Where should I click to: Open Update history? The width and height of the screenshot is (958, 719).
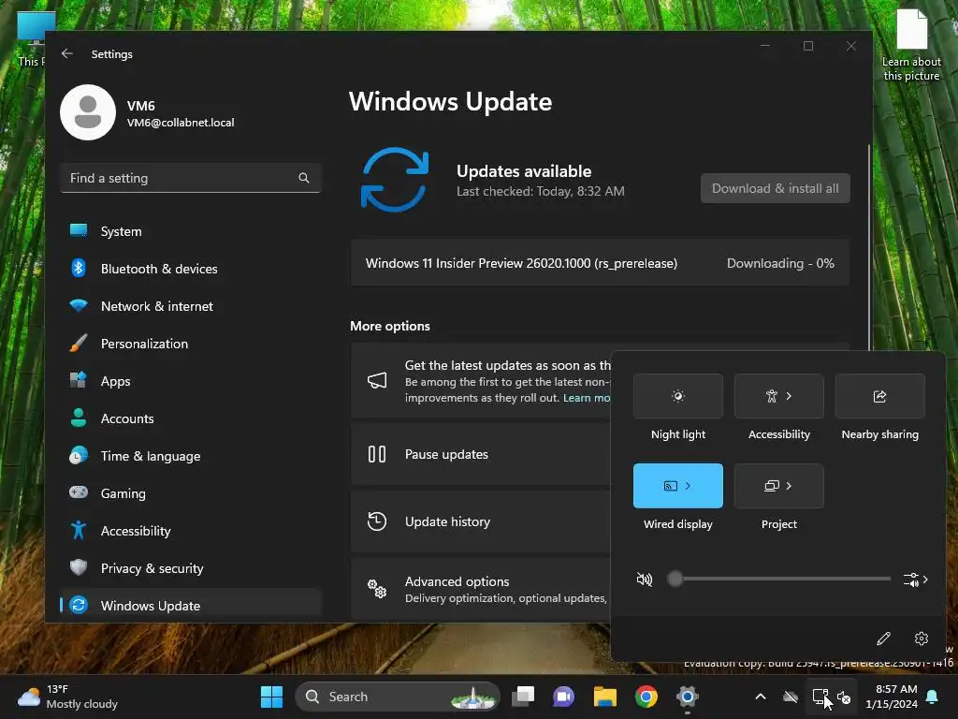pos(481,521)
